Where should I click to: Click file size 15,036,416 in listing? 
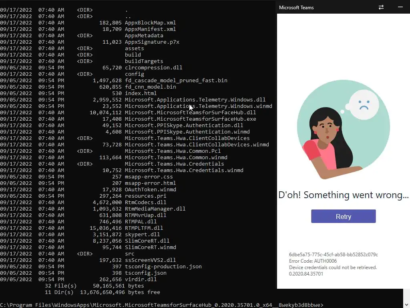click(106, 228)
